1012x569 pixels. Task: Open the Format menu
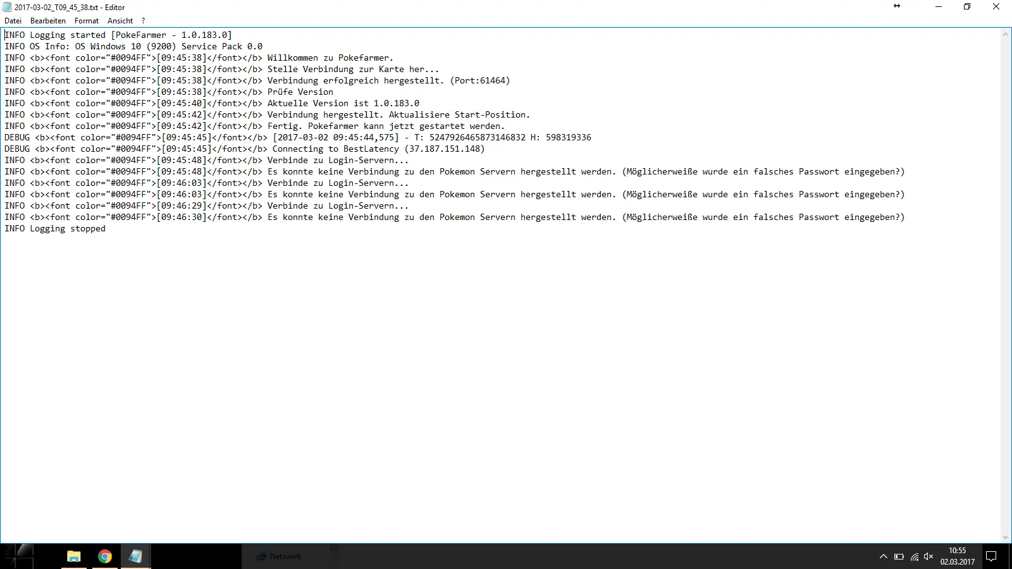click(x=87, y=21)
